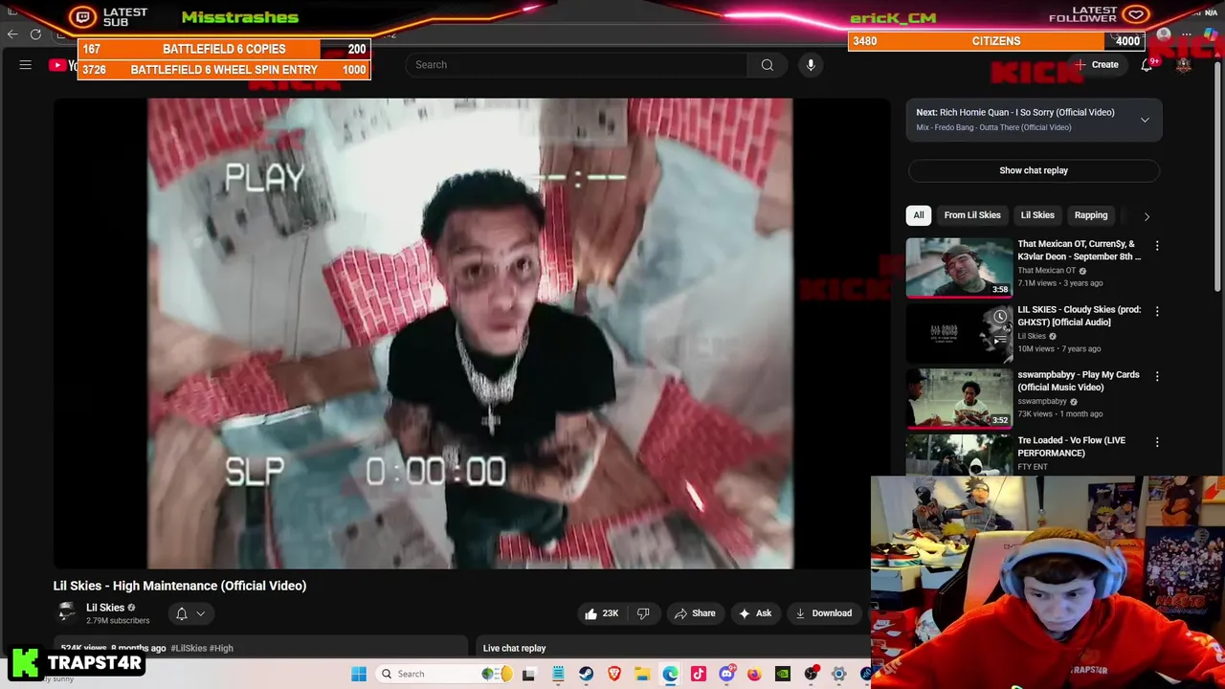Screen dimensions: 1225x689
Task: Click the Ask button
Action: 755,613
